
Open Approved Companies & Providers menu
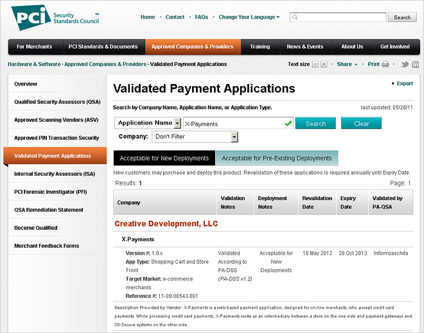(x=192, y=47)
